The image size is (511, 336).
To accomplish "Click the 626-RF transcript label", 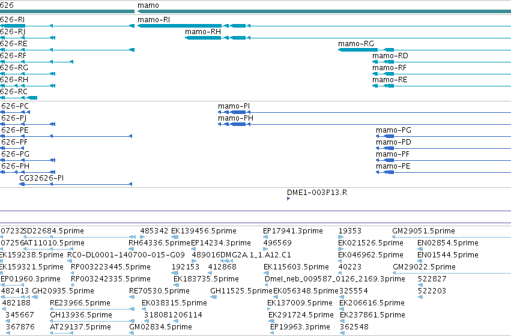I will (13, 56).
